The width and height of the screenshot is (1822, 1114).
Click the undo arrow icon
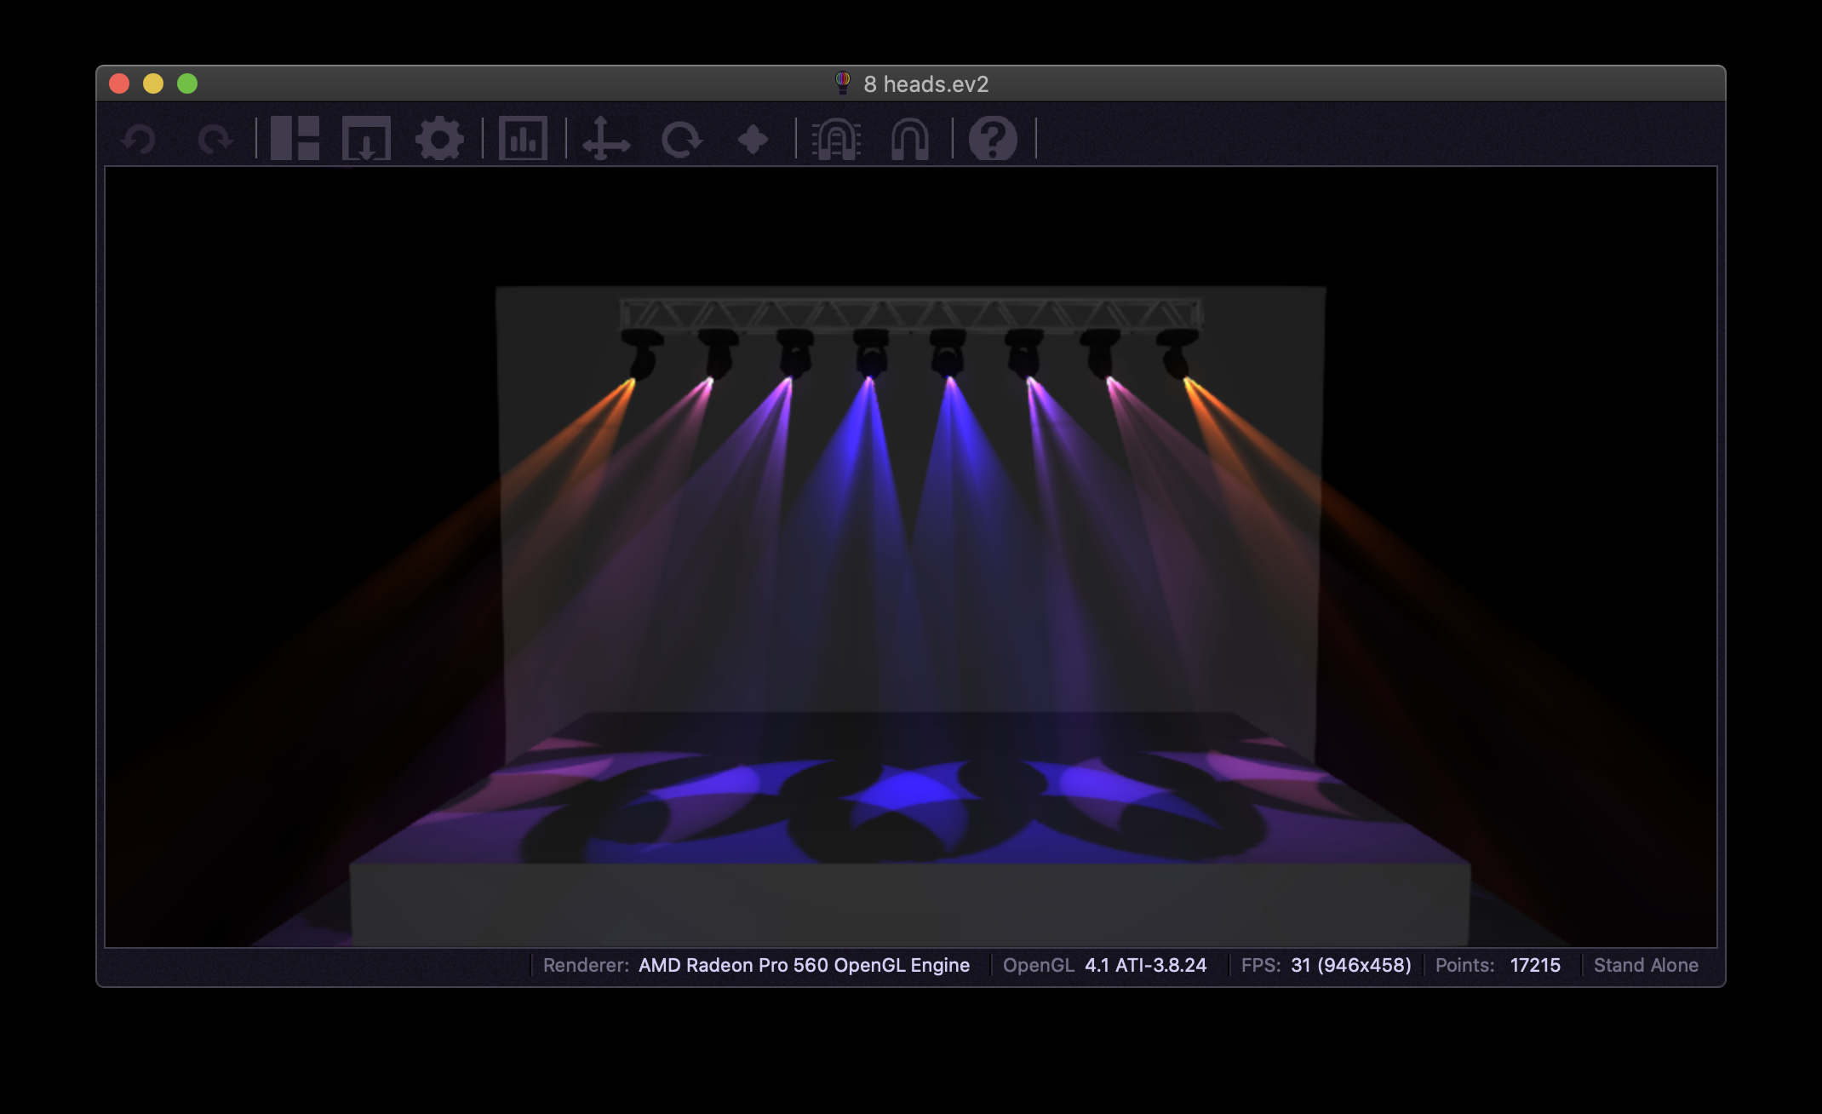tap(139, 139)
